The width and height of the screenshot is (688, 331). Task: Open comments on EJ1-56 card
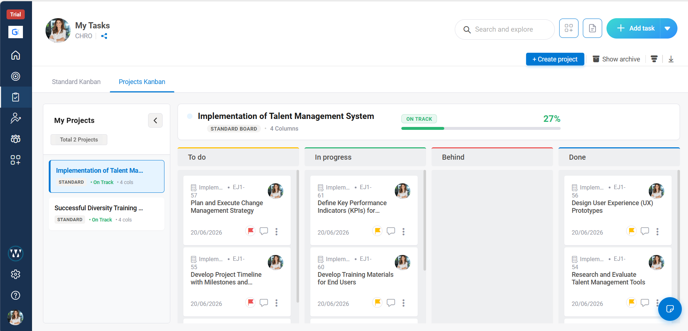[645, 231]
